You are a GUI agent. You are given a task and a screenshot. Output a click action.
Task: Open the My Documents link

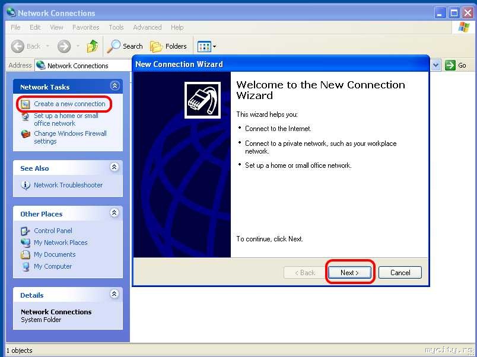tap(55, 254)
